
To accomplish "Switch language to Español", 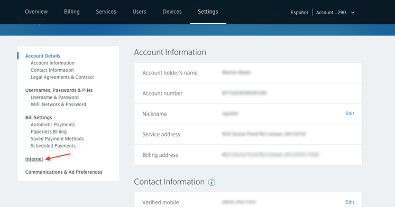I will [299, 13].
